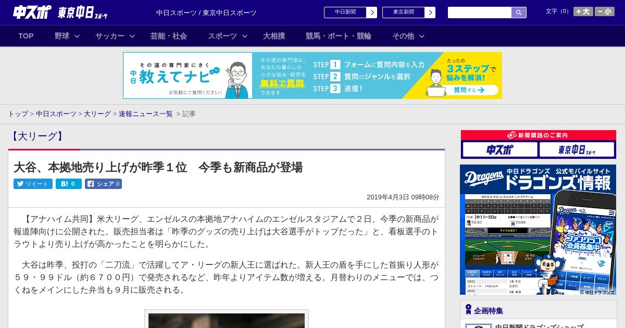Click the arrow next to 中日新聞
This screenshot has height=328, width=625.
372,12
